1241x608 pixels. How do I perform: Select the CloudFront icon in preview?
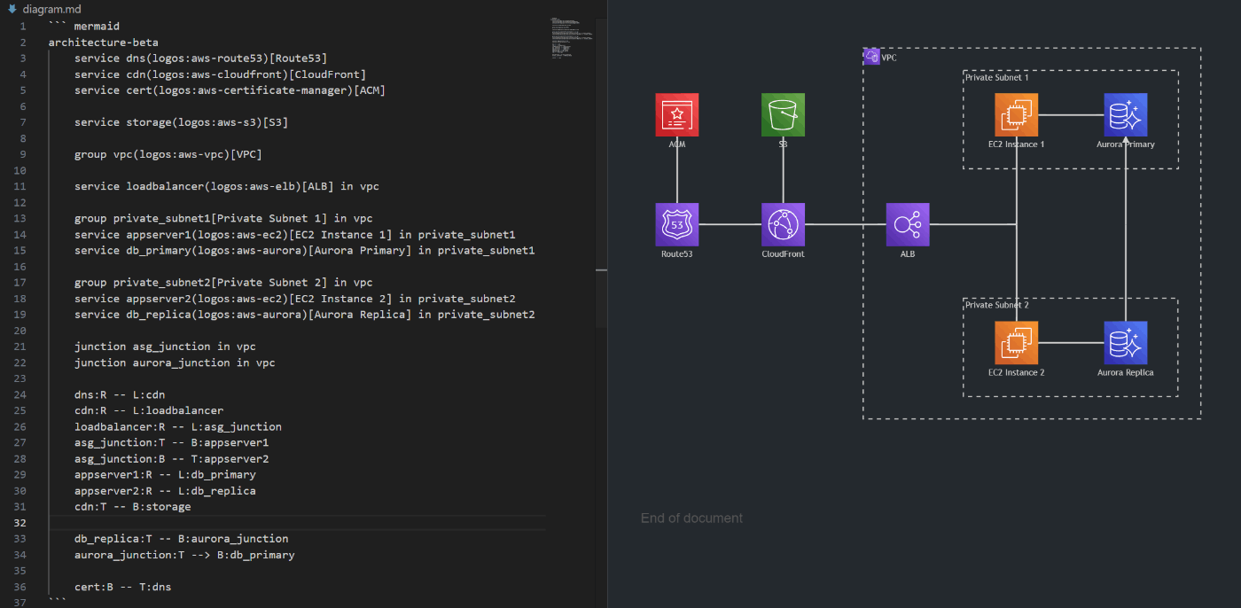(784, 224)
